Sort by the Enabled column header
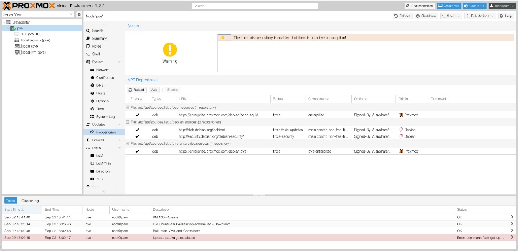The image size is (518, 251). tap(137, 99)
